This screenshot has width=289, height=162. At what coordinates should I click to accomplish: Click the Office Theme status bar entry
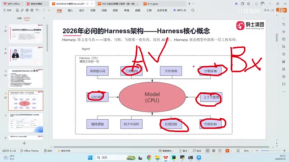(29, 151)
